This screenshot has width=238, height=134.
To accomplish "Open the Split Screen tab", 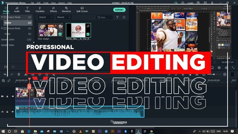I will 82,9.
